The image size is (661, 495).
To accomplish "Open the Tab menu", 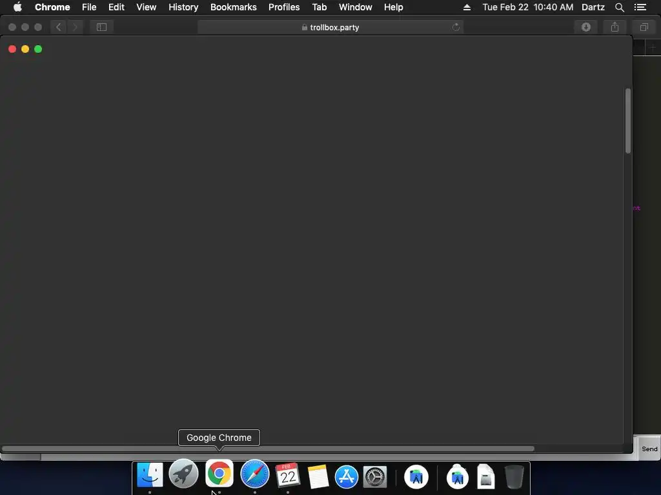I will tap(319, 7).
